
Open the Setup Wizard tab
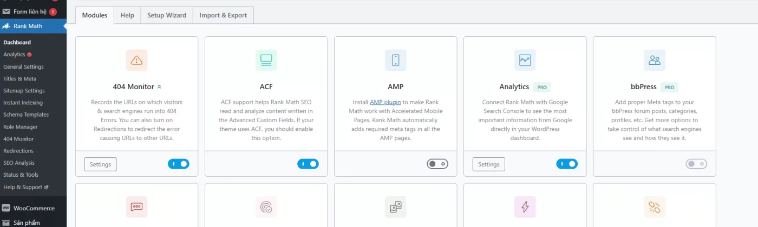click(167, 15)
